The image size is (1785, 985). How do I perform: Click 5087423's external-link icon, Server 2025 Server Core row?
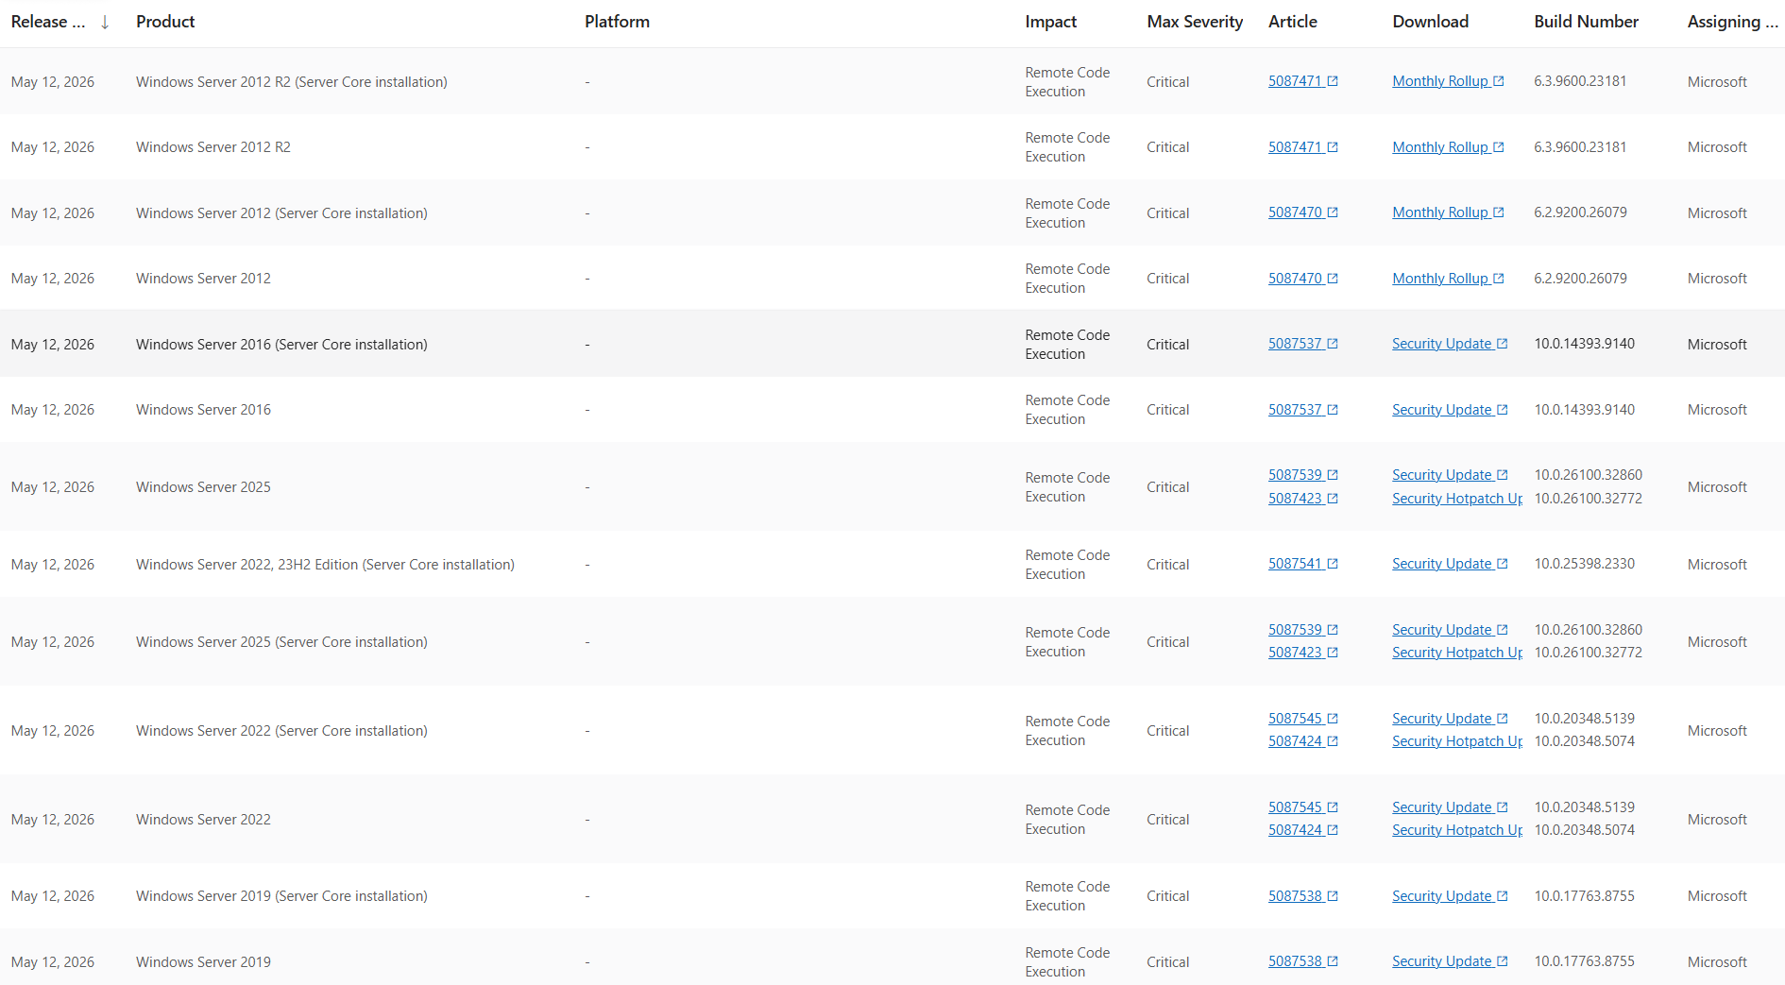pos(1333,653)
